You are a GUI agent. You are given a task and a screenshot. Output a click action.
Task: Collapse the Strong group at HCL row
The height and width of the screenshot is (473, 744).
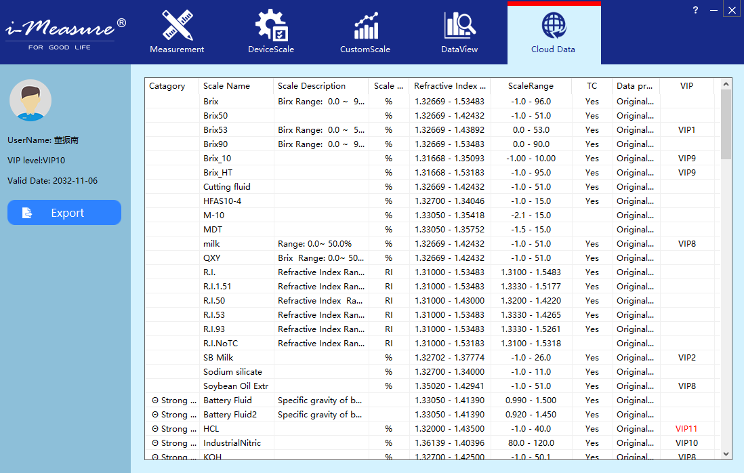155,429
